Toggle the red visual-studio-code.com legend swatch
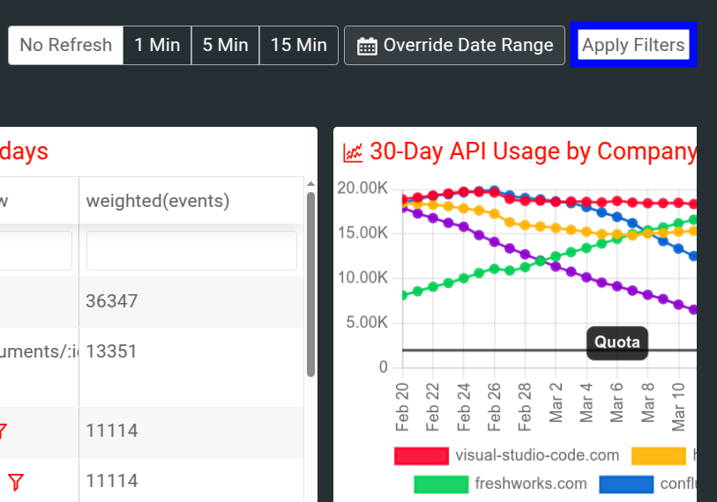 (x=421, y=455)
